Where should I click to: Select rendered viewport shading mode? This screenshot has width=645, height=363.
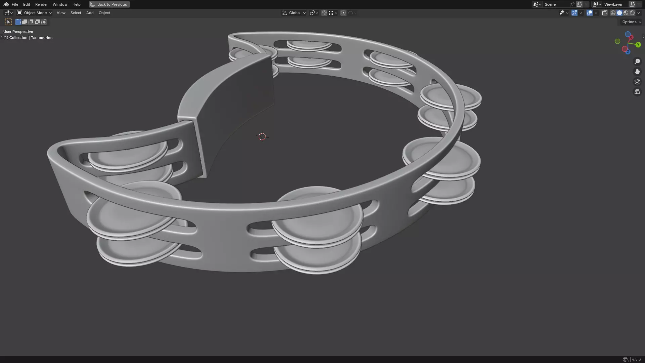(x=632, y=13)
